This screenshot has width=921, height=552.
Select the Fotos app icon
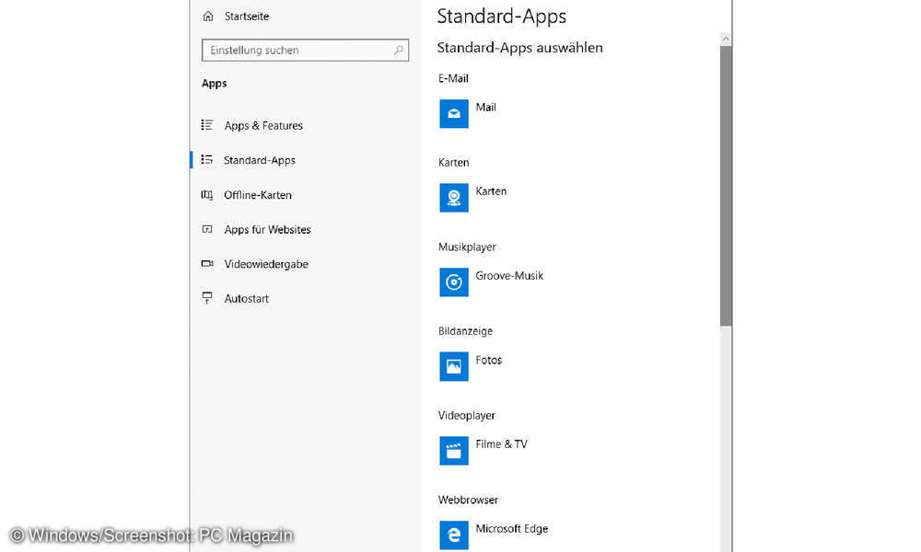click(x=453, y=366)
